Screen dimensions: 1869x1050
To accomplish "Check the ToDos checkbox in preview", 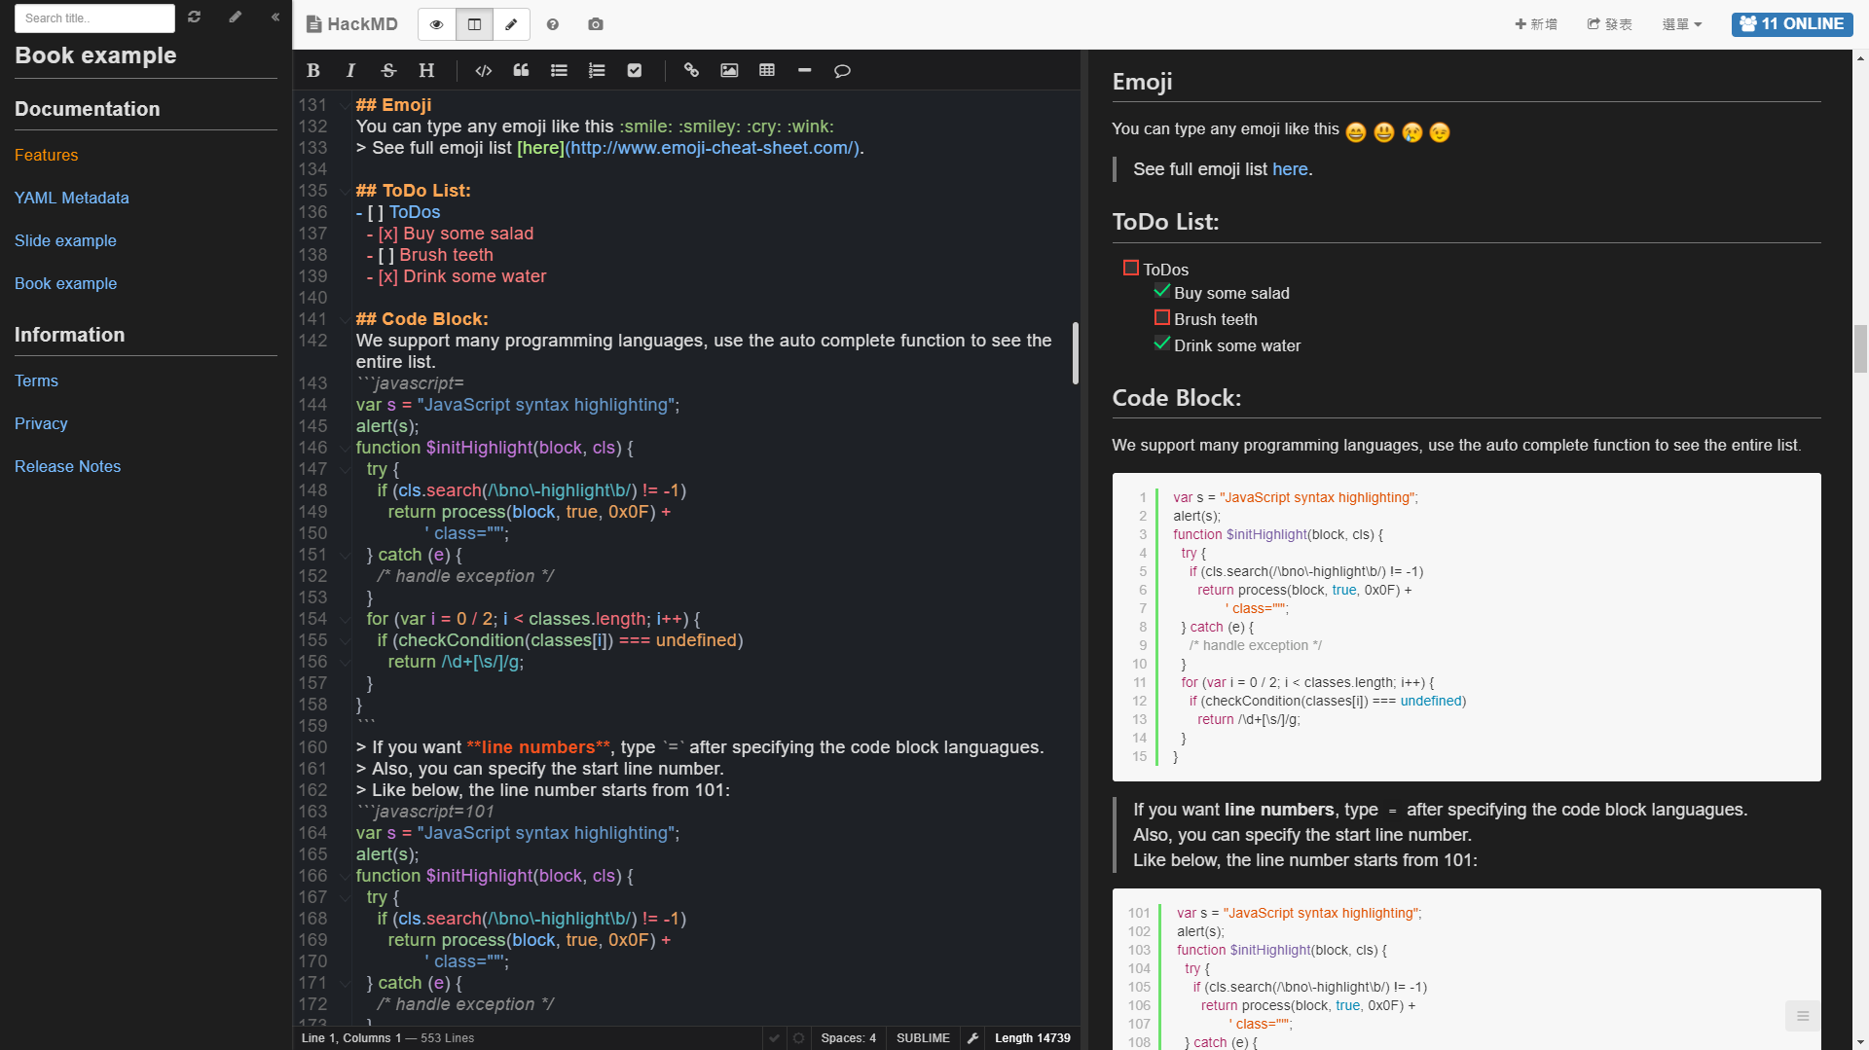I will [1130, 268].
